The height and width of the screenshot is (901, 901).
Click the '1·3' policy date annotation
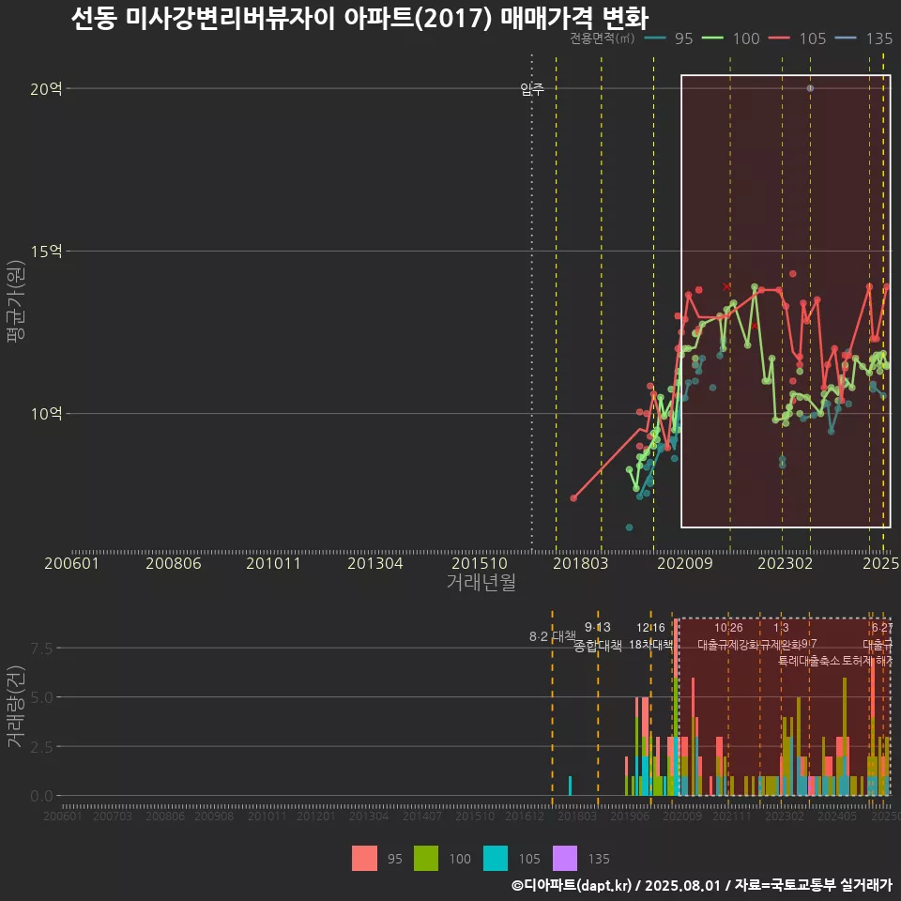pyautogui.click(x=781, y=628)
